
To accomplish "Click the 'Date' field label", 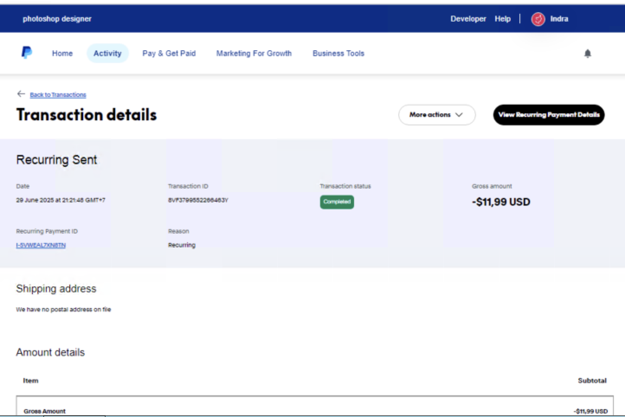I will 23,186.
